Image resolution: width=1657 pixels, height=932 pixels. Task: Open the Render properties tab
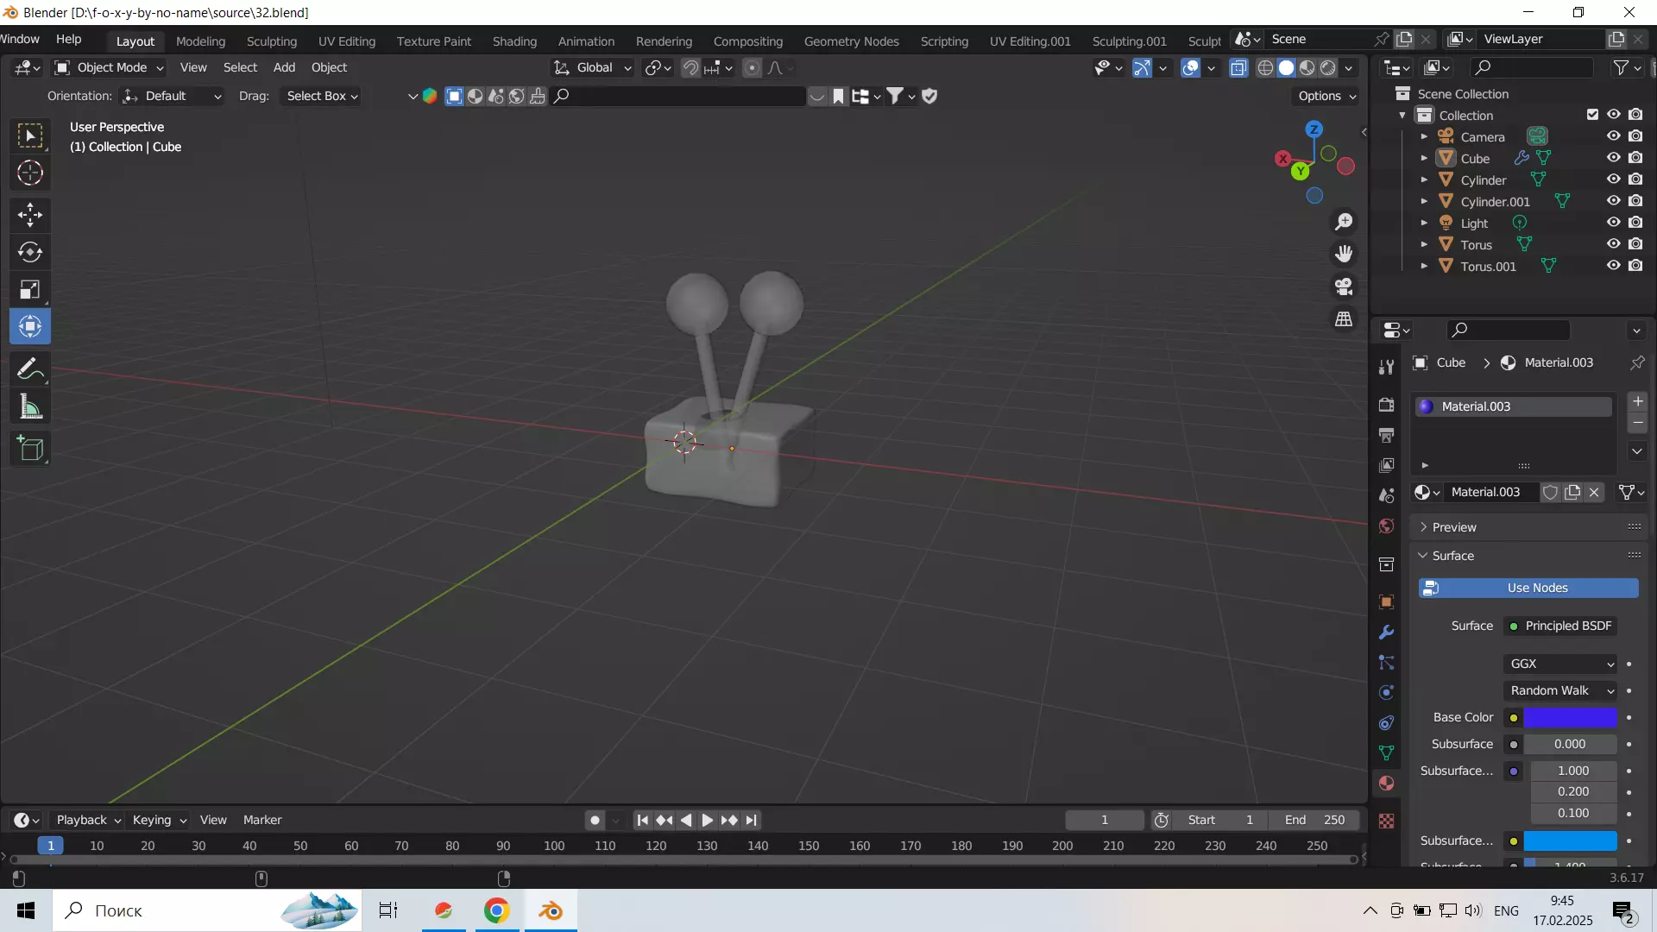[x=1386, y=405]
